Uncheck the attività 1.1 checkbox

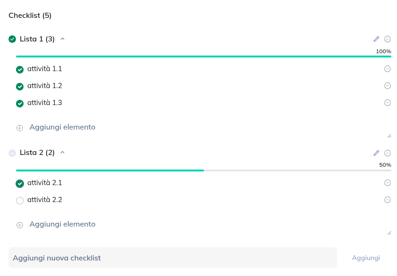tap(20, 70)
